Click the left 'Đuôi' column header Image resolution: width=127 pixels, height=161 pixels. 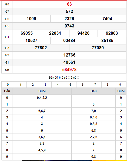[x=42, y=91]
